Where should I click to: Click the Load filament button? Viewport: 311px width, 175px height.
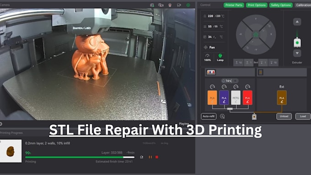pos(303,117)
